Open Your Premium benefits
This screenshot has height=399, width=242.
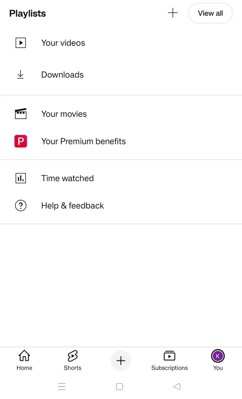[x=121, y=141]
